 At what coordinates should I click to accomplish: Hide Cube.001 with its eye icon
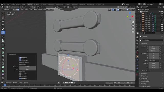162,16
